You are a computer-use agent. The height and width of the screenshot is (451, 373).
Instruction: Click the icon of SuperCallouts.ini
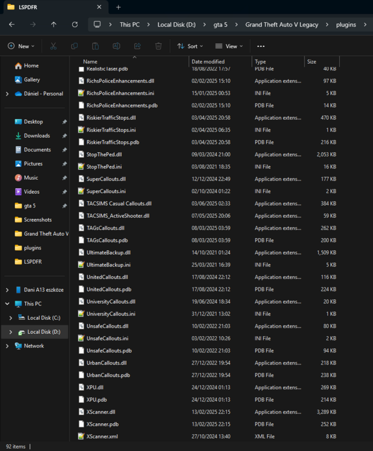81,191
